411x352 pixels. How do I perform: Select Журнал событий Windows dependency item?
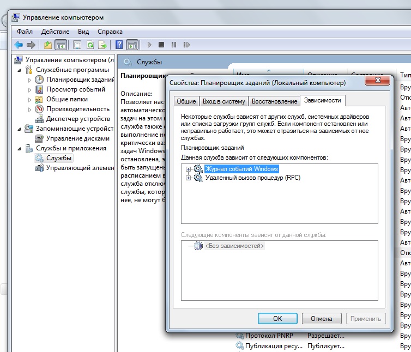(241, 169)
